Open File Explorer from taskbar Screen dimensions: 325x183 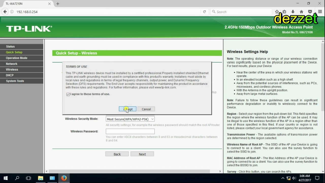(40, 178)
